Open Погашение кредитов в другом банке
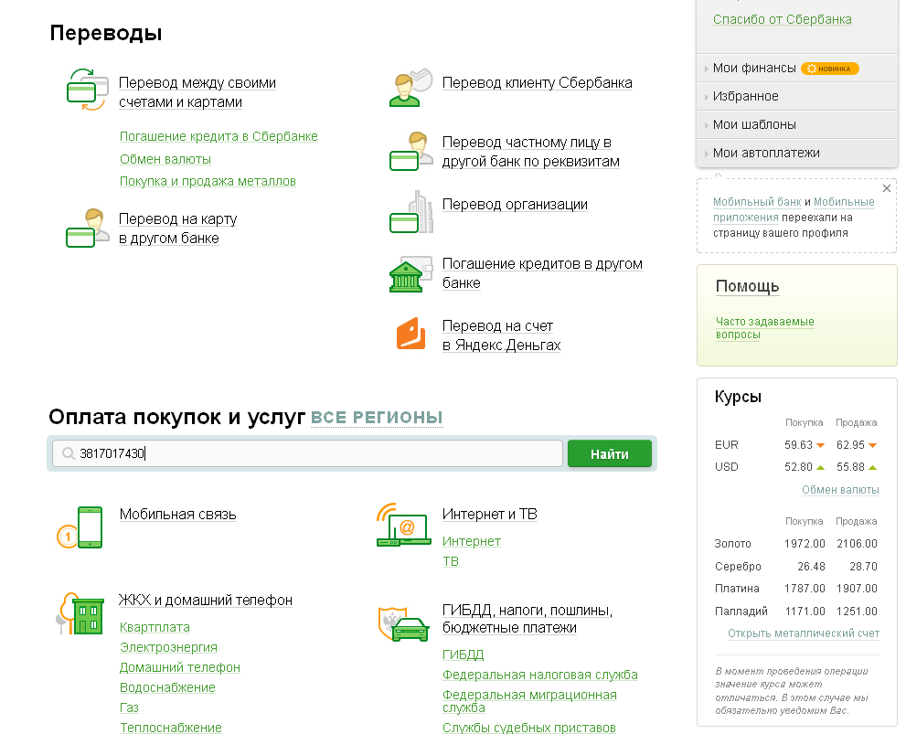The width and height of the screenshot is (906, 734). (542, 273)
